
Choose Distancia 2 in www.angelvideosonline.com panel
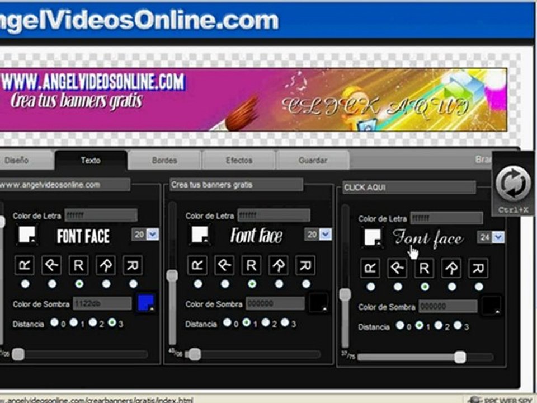tap(92, 322)
